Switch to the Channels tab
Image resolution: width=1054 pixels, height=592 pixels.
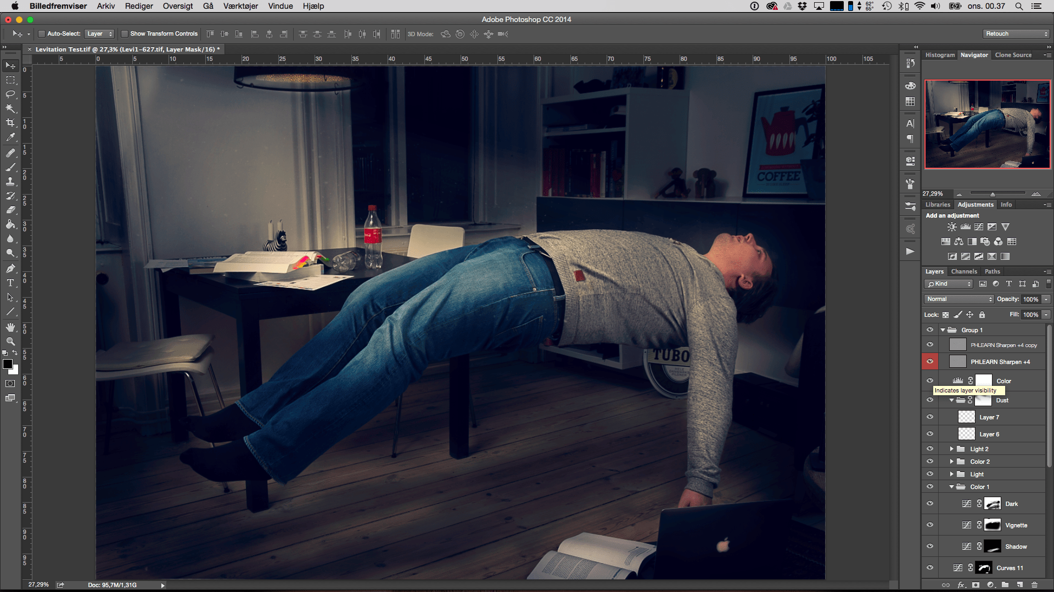point(964,271)
